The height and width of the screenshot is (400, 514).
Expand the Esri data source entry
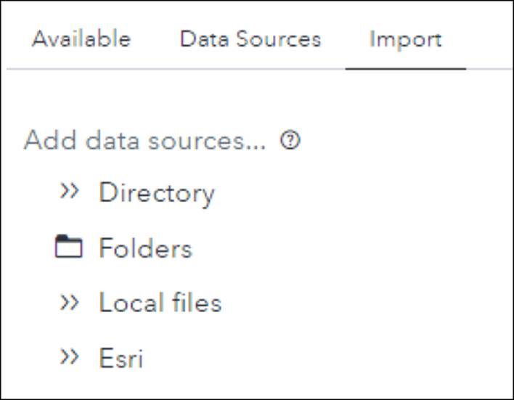[x=102, y=357]
